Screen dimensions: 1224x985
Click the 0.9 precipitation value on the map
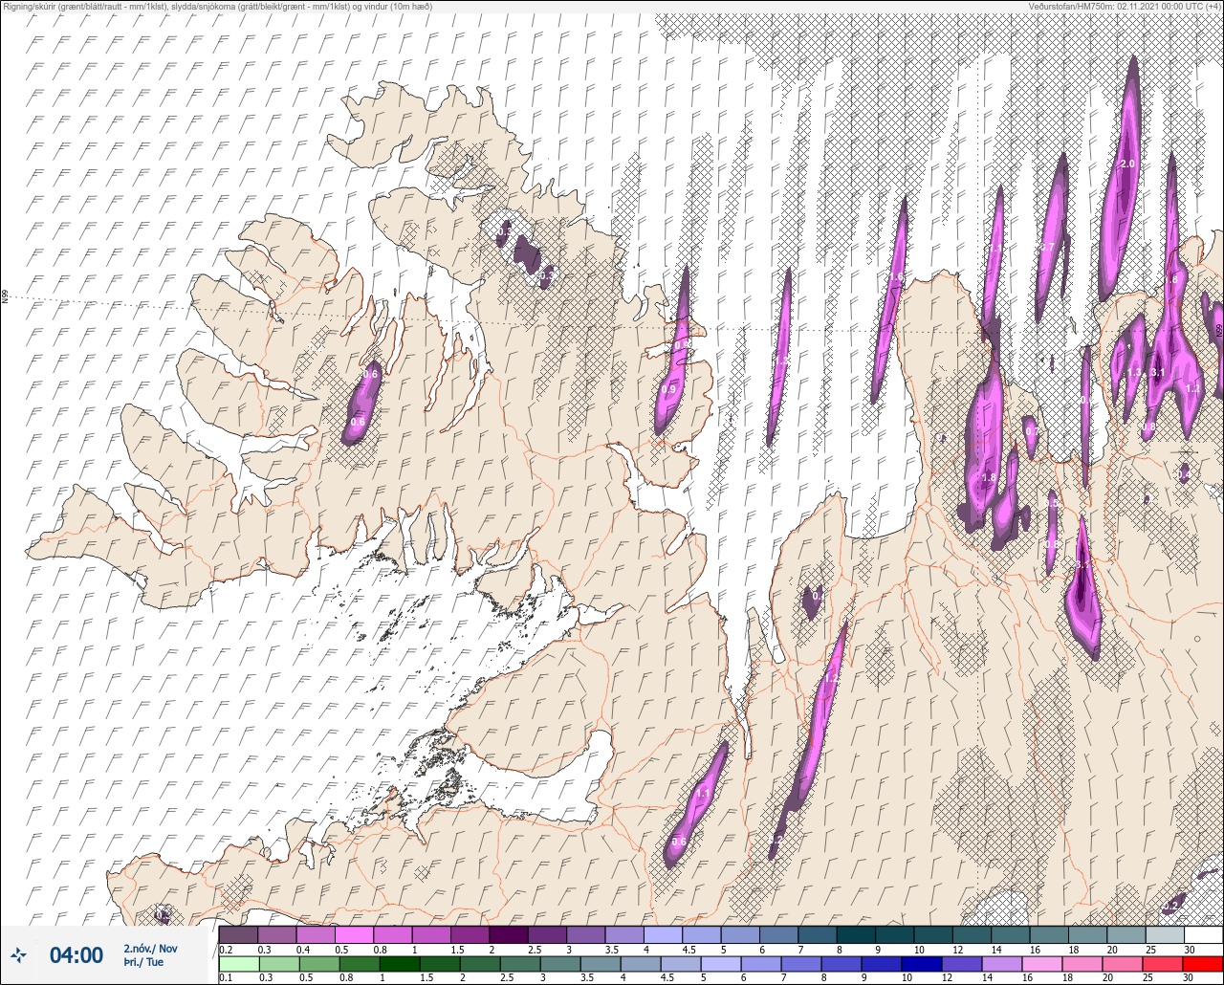[667, 389]
